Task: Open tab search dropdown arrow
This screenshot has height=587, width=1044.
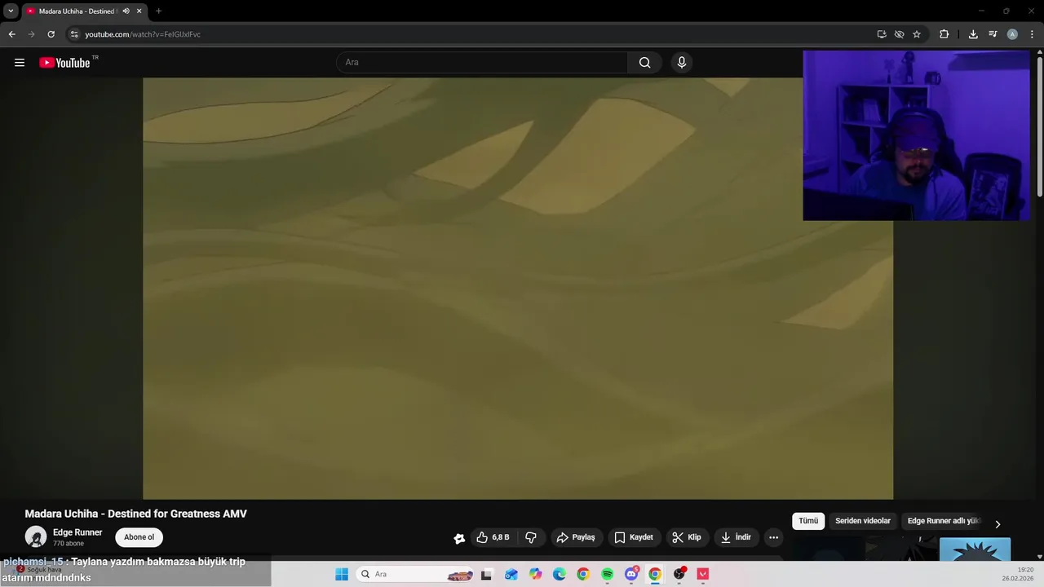Action: click(11, 11)
